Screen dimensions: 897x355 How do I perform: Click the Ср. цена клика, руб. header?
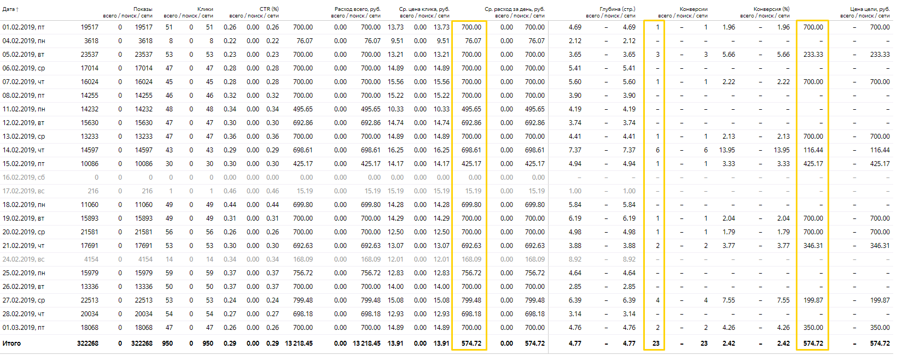pos(424,9)
